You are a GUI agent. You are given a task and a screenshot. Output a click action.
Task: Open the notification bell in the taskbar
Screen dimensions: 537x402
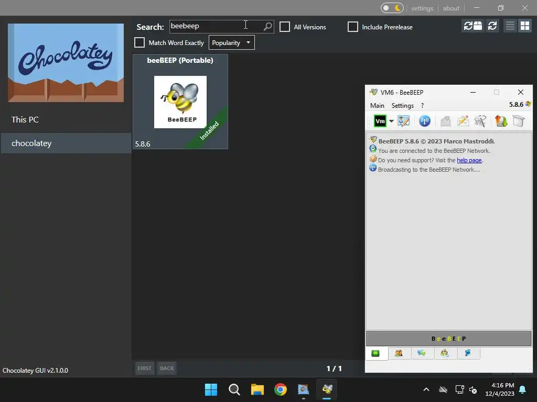tap(523, 389)
